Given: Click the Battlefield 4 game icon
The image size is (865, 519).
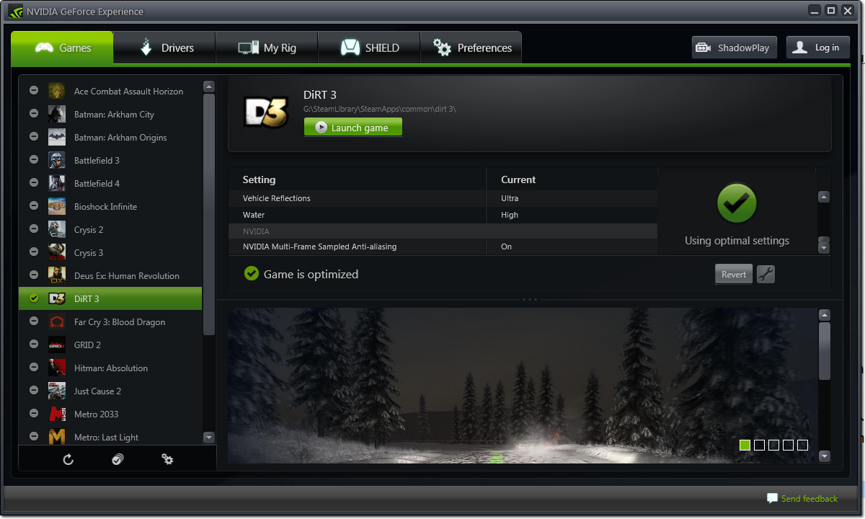Looking at the screenshot, I should (x=57, y=183).
